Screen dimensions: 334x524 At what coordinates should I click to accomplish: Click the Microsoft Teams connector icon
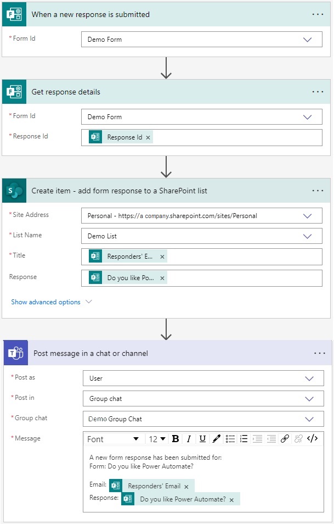[14, 353]
